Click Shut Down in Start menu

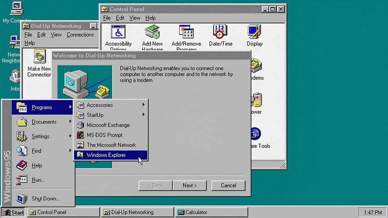click(45, 199)
